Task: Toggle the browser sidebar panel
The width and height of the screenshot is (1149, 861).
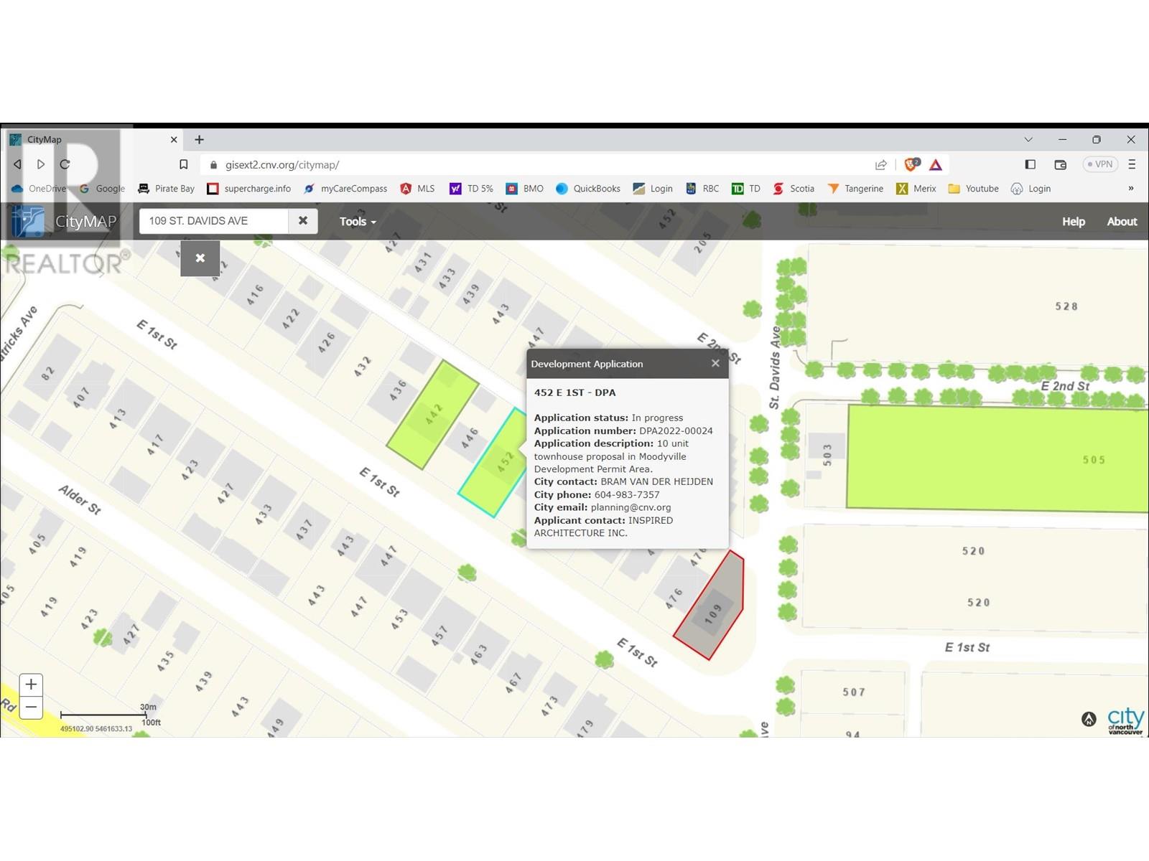Action: (1031, 164)
